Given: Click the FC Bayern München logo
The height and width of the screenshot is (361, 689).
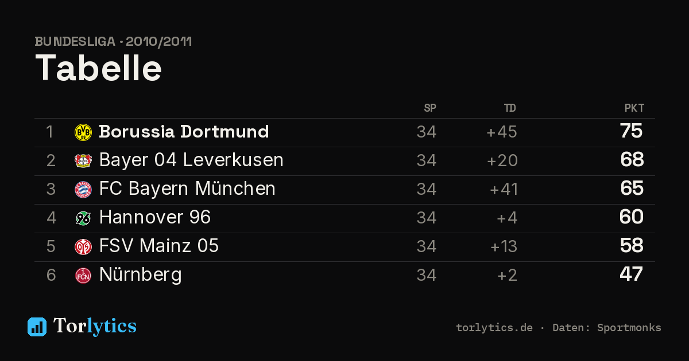Looking at the screenshot, I should click(x=83, y=190).
